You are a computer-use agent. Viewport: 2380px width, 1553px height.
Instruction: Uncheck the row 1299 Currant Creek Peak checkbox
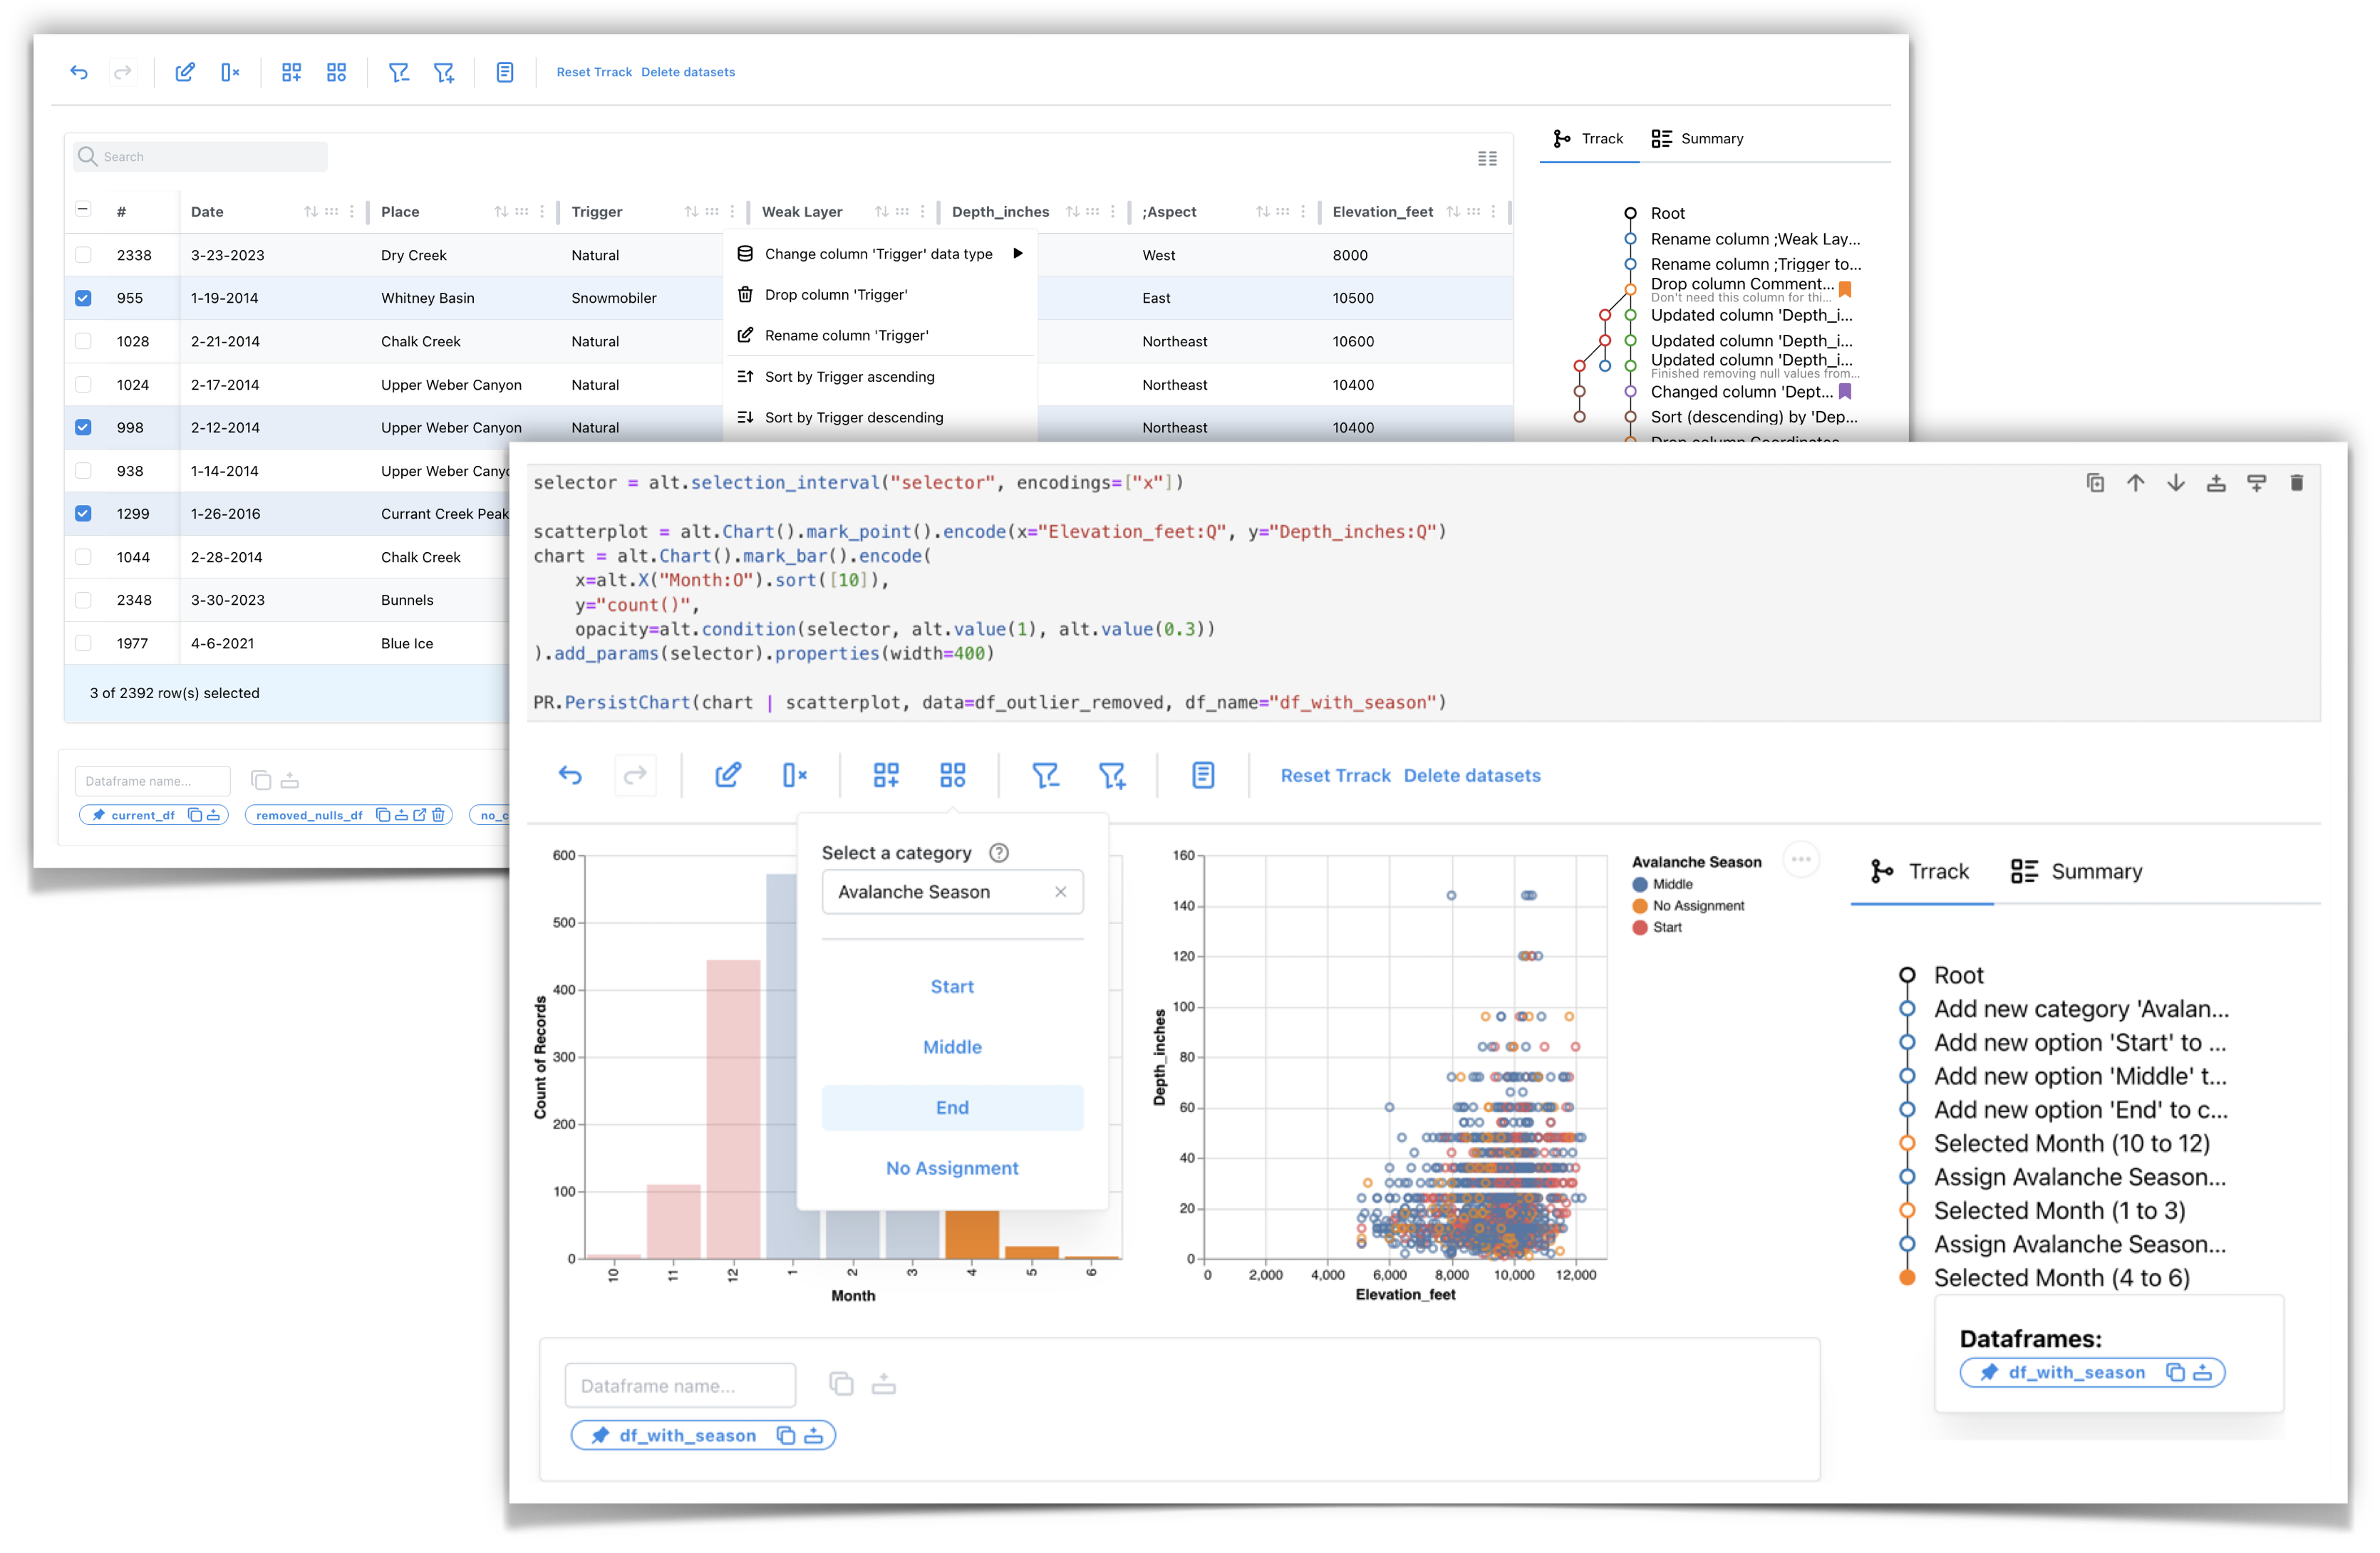click(83, 513)
